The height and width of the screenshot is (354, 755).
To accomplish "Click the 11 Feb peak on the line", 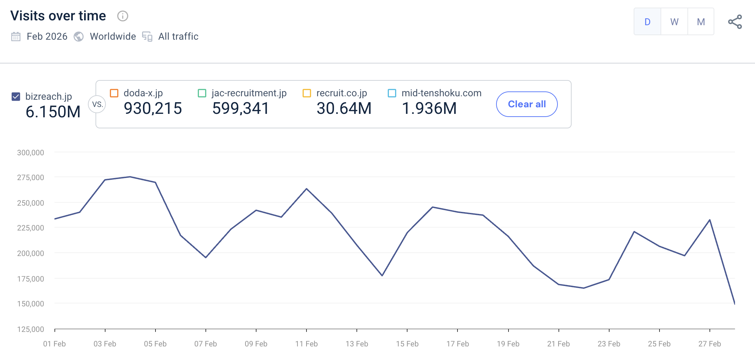I will [306, 189].
